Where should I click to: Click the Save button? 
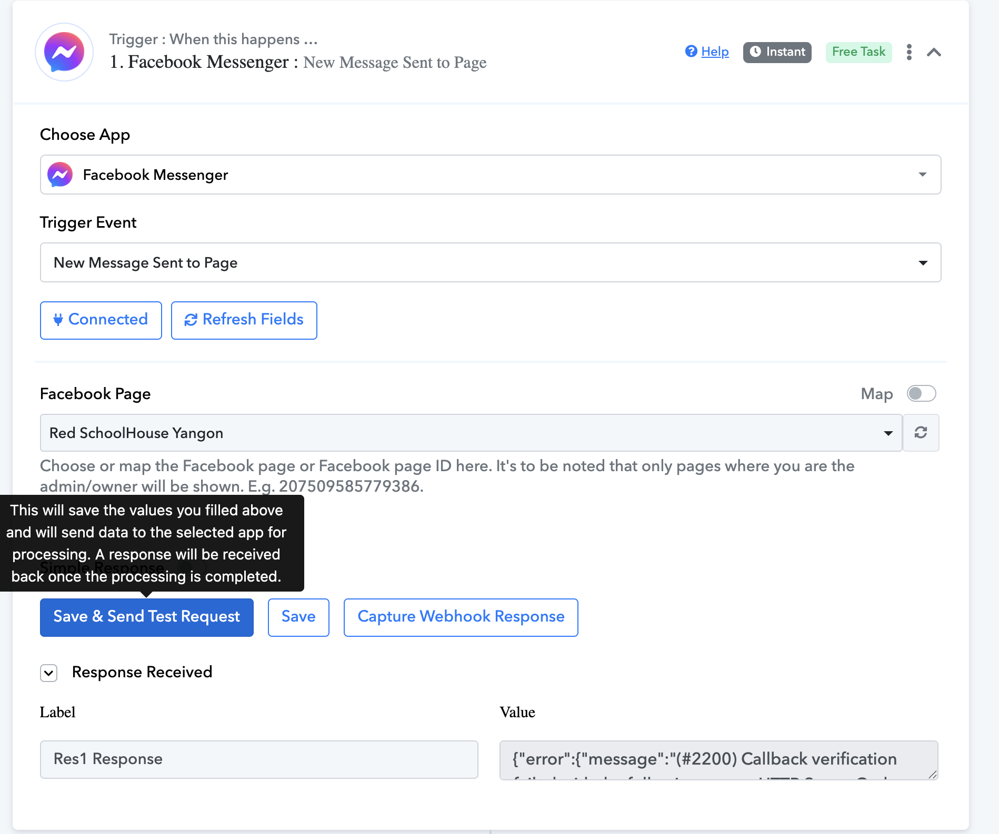tap(298, 617)
